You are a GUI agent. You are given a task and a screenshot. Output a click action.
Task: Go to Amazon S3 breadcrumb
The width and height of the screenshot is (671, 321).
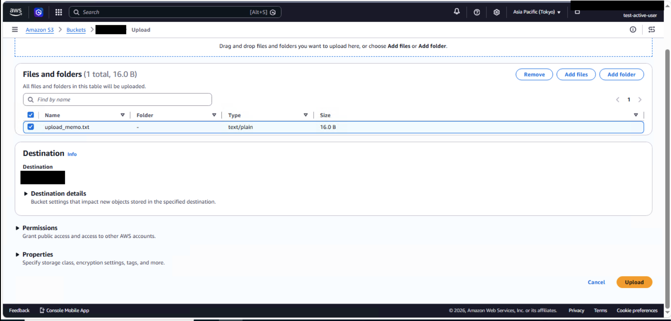pos(40,30)
